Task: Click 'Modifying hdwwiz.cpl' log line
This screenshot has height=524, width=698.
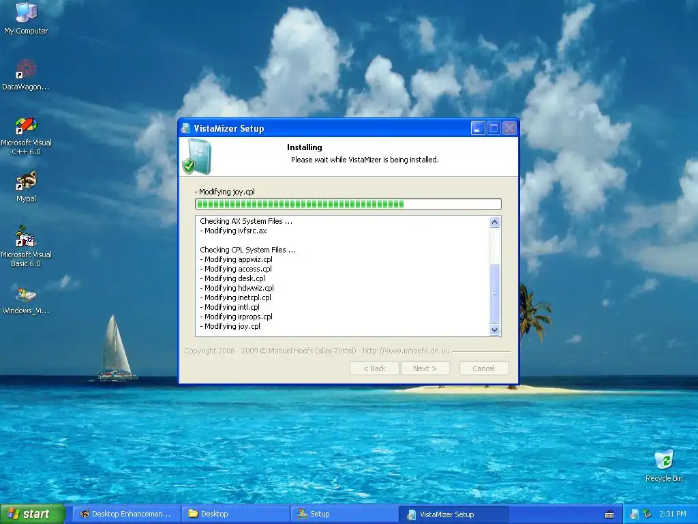Action: click(237, 289)
